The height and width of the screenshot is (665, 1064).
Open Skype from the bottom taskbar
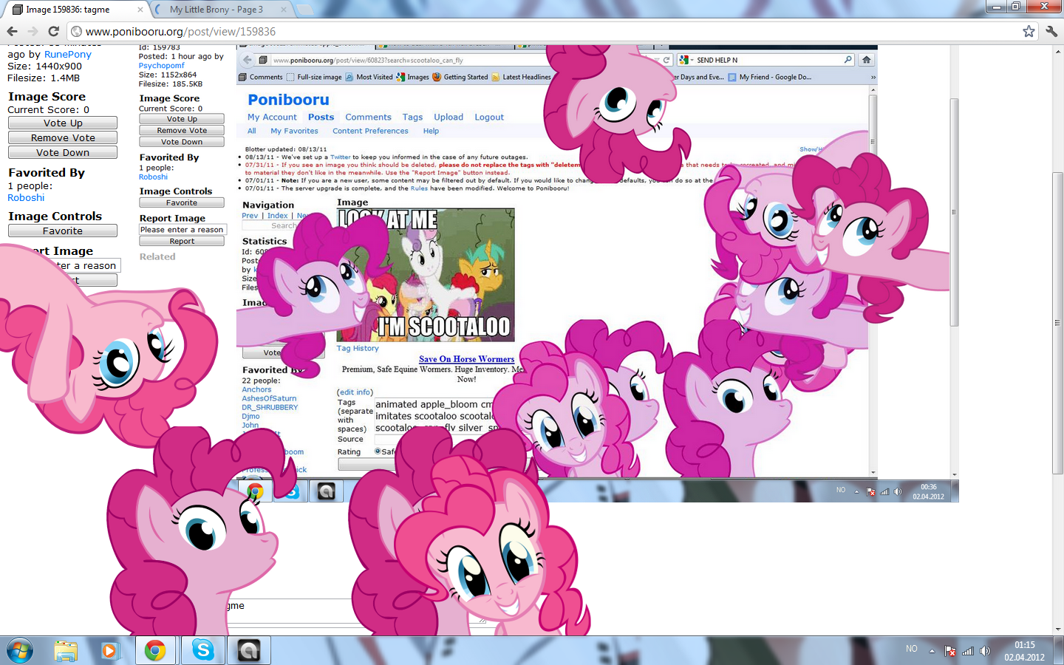click(202, 651)
